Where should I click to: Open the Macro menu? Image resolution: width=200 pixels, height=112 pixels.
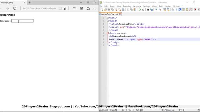tap(154, 6)
